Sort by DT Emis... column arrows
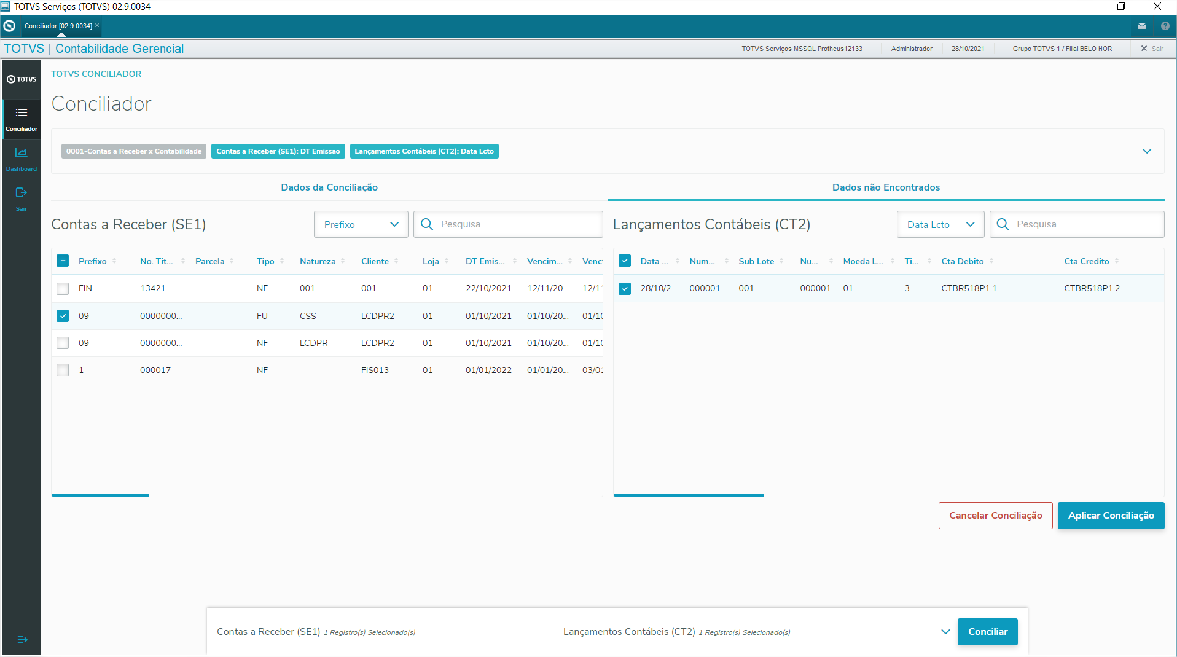Screen dimensions: 1177x657 515,261
